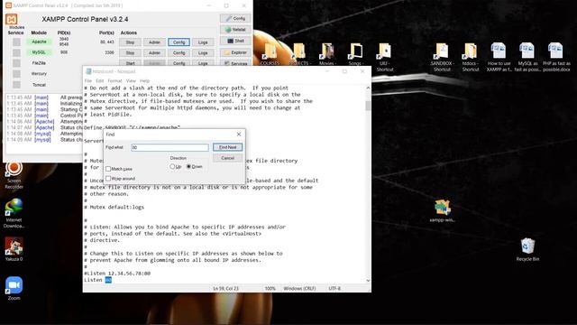Click 'Windows (CRLF)' in Notepad status bar
577x325 pixels.
(x=299, y=289)
